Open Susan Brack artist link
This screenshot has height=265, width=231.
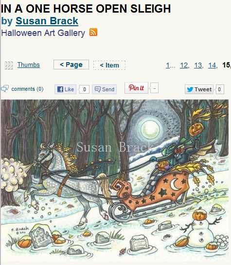47,21
